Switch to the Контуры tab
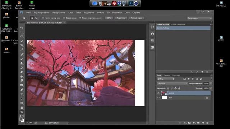Screen dimensions: 230x129 point(176,75)
